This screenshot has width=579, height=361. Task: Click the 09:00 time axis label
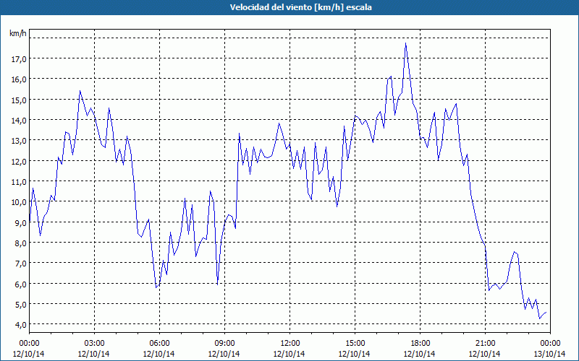click(224, 344)
